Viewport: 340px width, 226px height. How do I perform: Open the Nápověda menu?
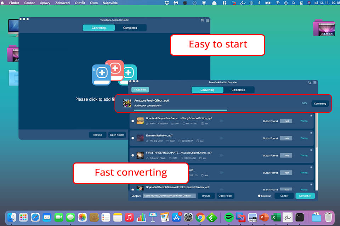click(110, 3)
